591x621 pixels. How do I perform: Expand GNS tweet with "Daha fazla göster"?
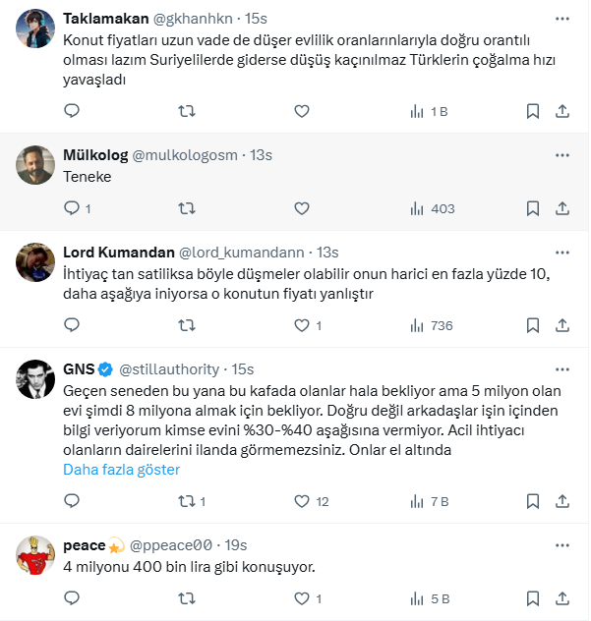click(x=121, y=470)
